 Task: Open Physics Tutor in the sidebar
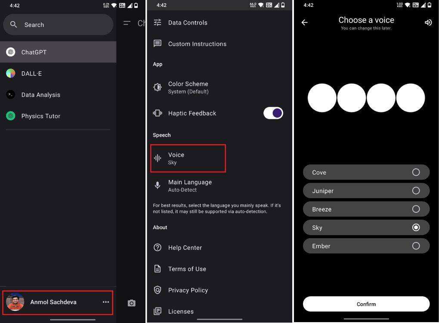pyautogui.click(x=58, y=116)
